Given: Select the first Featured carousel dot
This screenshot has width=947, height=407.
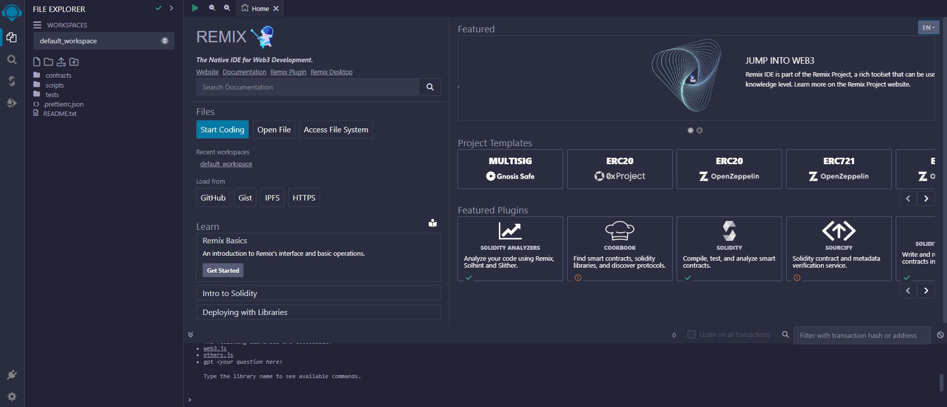Looking at the screenshot, I should point(691,130).
